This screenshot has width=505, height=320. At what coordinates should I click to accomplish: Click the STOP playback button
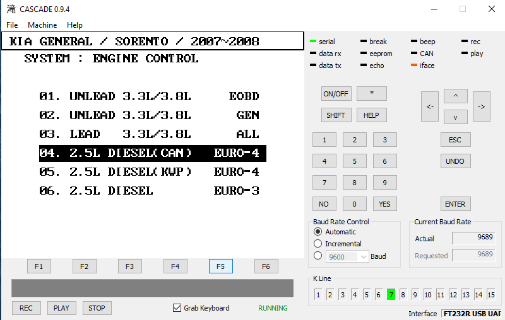97,308
